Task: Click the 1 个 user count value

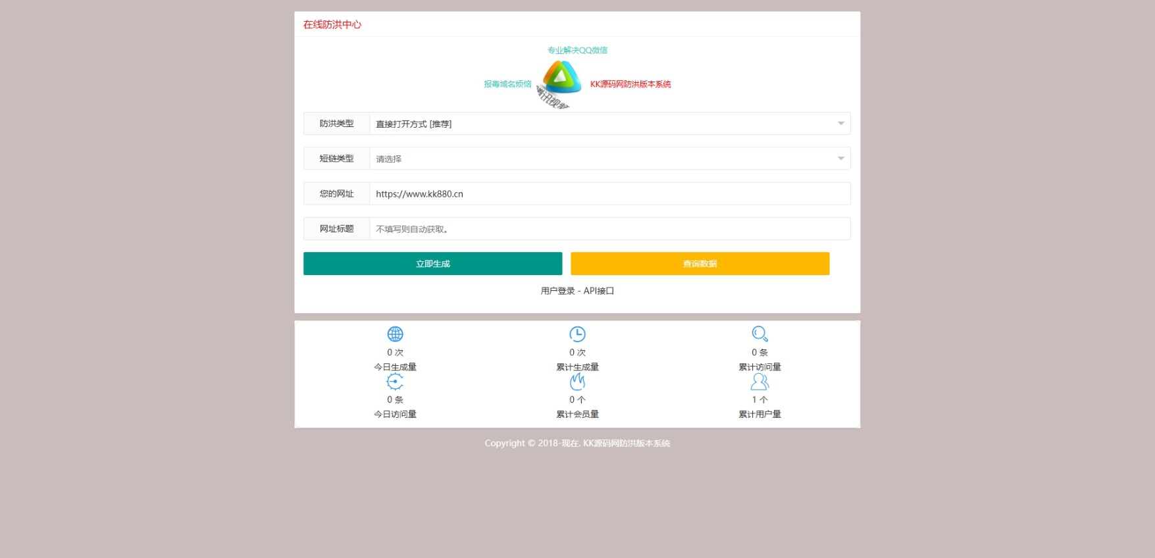Action: click(x=759, y=399)
